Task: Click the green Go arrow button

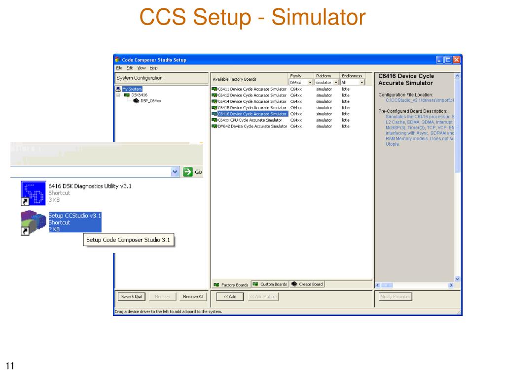Action: [188, 172]
